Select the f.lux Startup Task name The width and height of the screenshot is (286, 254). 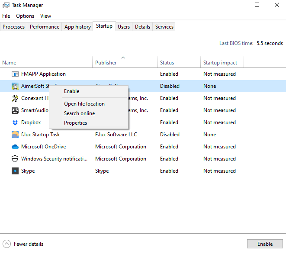41,135
